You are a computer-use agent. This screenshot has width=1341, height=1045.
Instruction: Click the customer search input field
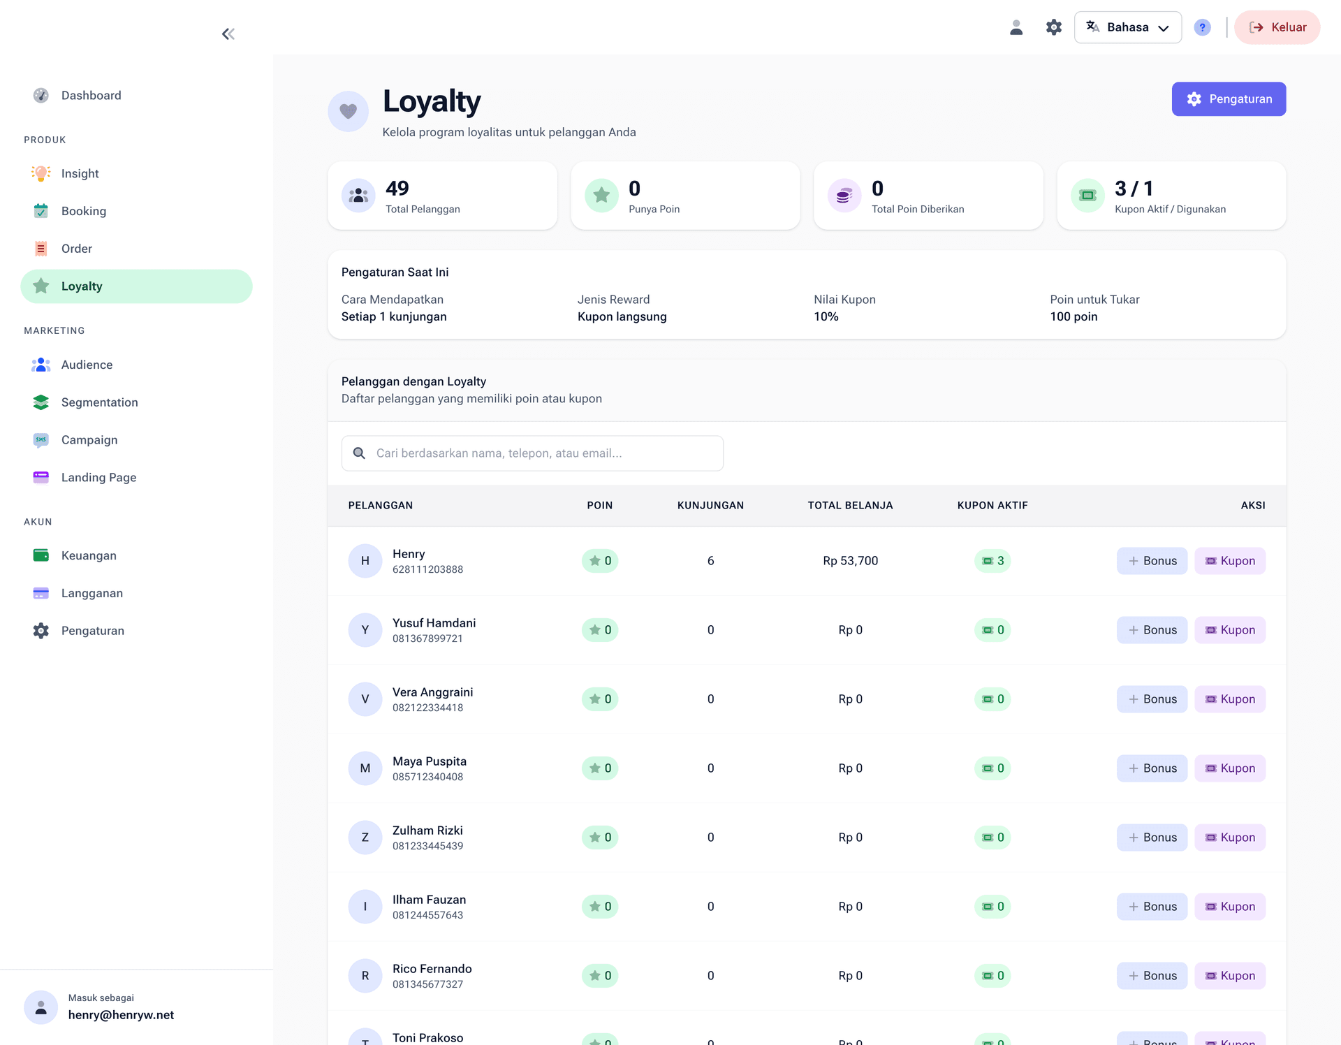pyautogui.click(x=532, y=453)
